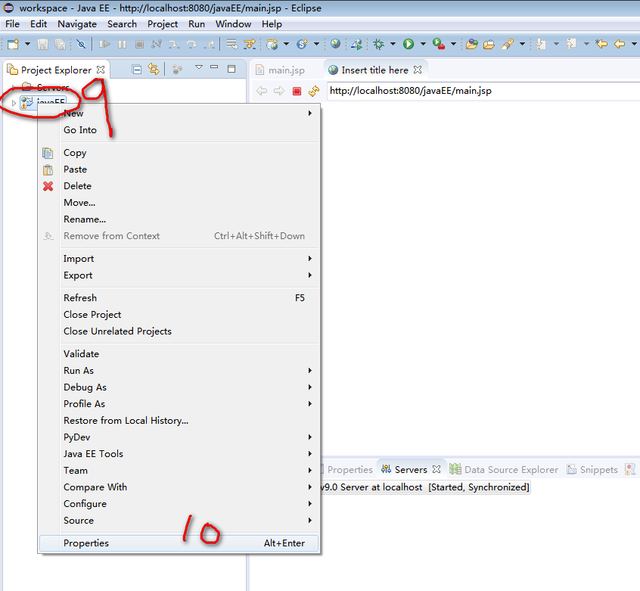Open the File menu

click(12, 24)
